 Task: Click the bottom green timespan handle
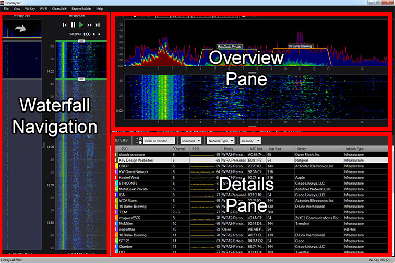click(81, 79)
